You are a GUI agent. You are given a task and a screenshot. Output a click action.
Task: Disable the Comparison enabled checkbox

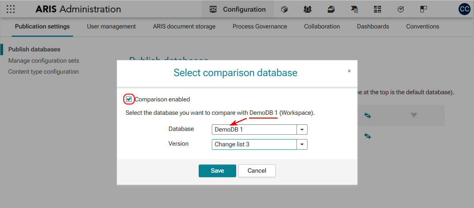pos(129,99)
